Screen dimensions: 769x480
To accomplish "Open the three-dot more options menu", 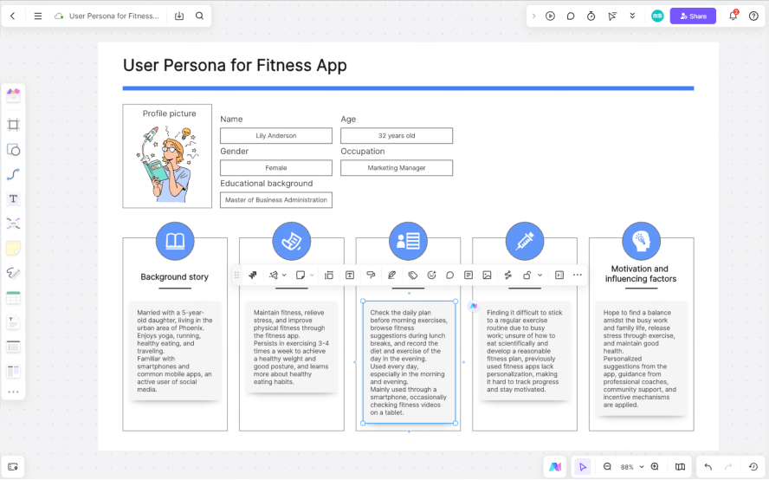I will [578, 275].
